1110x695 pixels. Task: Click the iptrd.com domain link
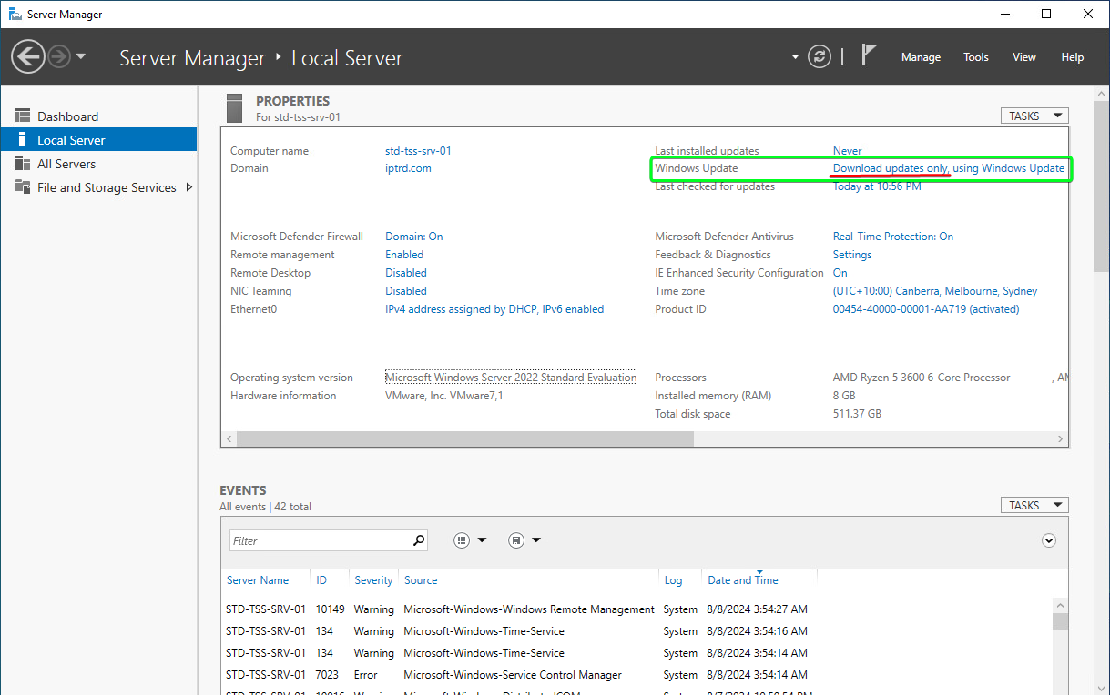pyautogui.click(x=408, y=168)
